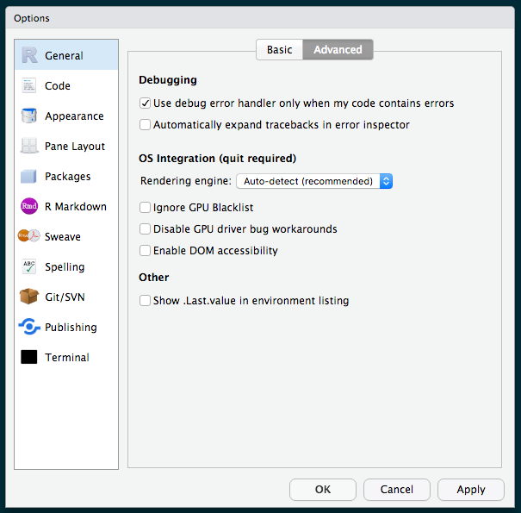Screen dimensions: 521x513
Task: Open the Pane Layout label in sidebar
Action: (75, 147)
